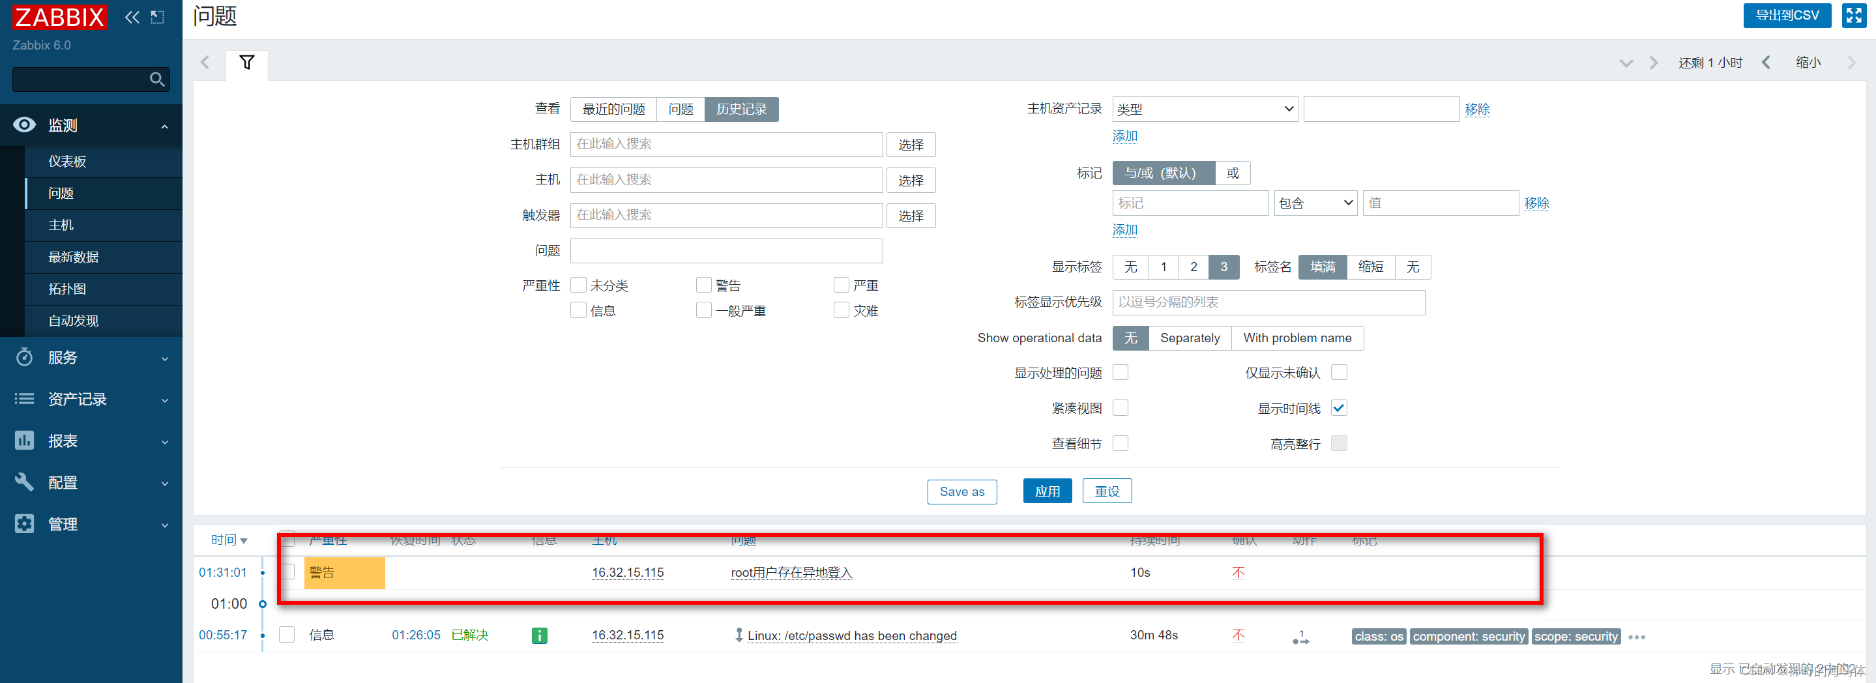Click the filter funnel icon
This screenshot has width=1876, height=683.
pyautogui.click(x=247, y=63)
